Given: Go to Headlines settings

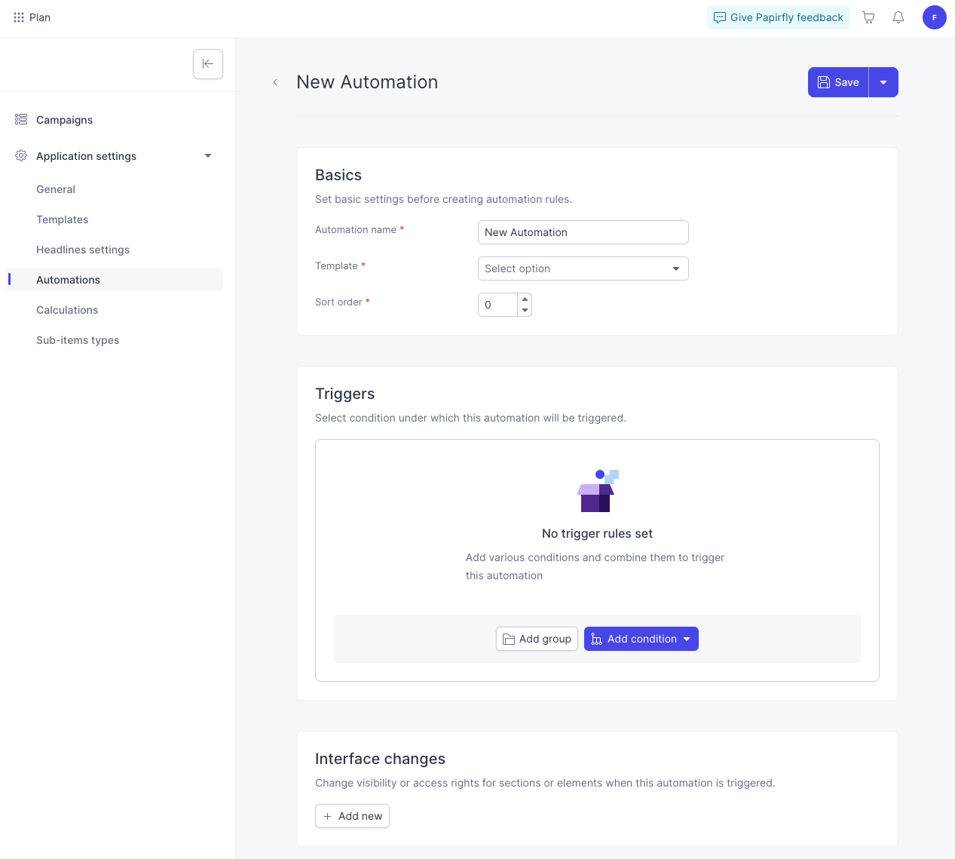Looking at the screenshot, I should tap(83, 250).
